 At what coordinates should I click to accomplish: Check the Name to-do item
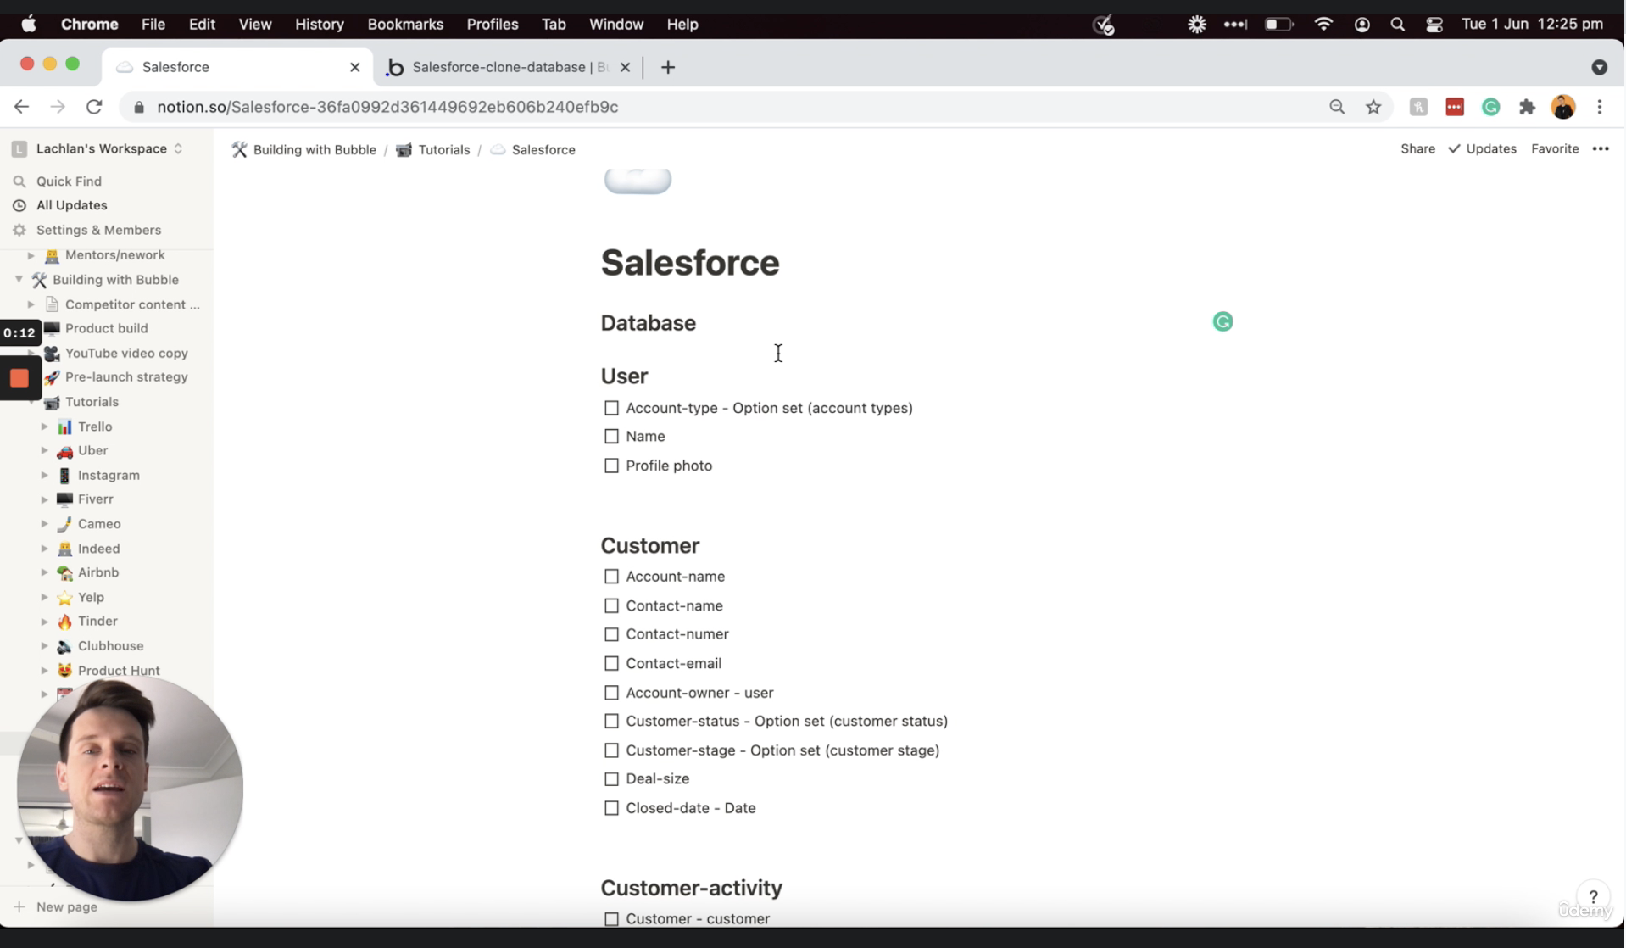[611, 437]
